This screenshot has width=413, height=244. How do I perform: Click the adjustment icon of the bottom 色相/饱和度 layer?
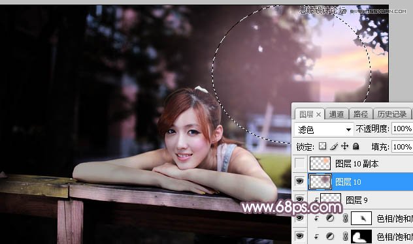330,236
